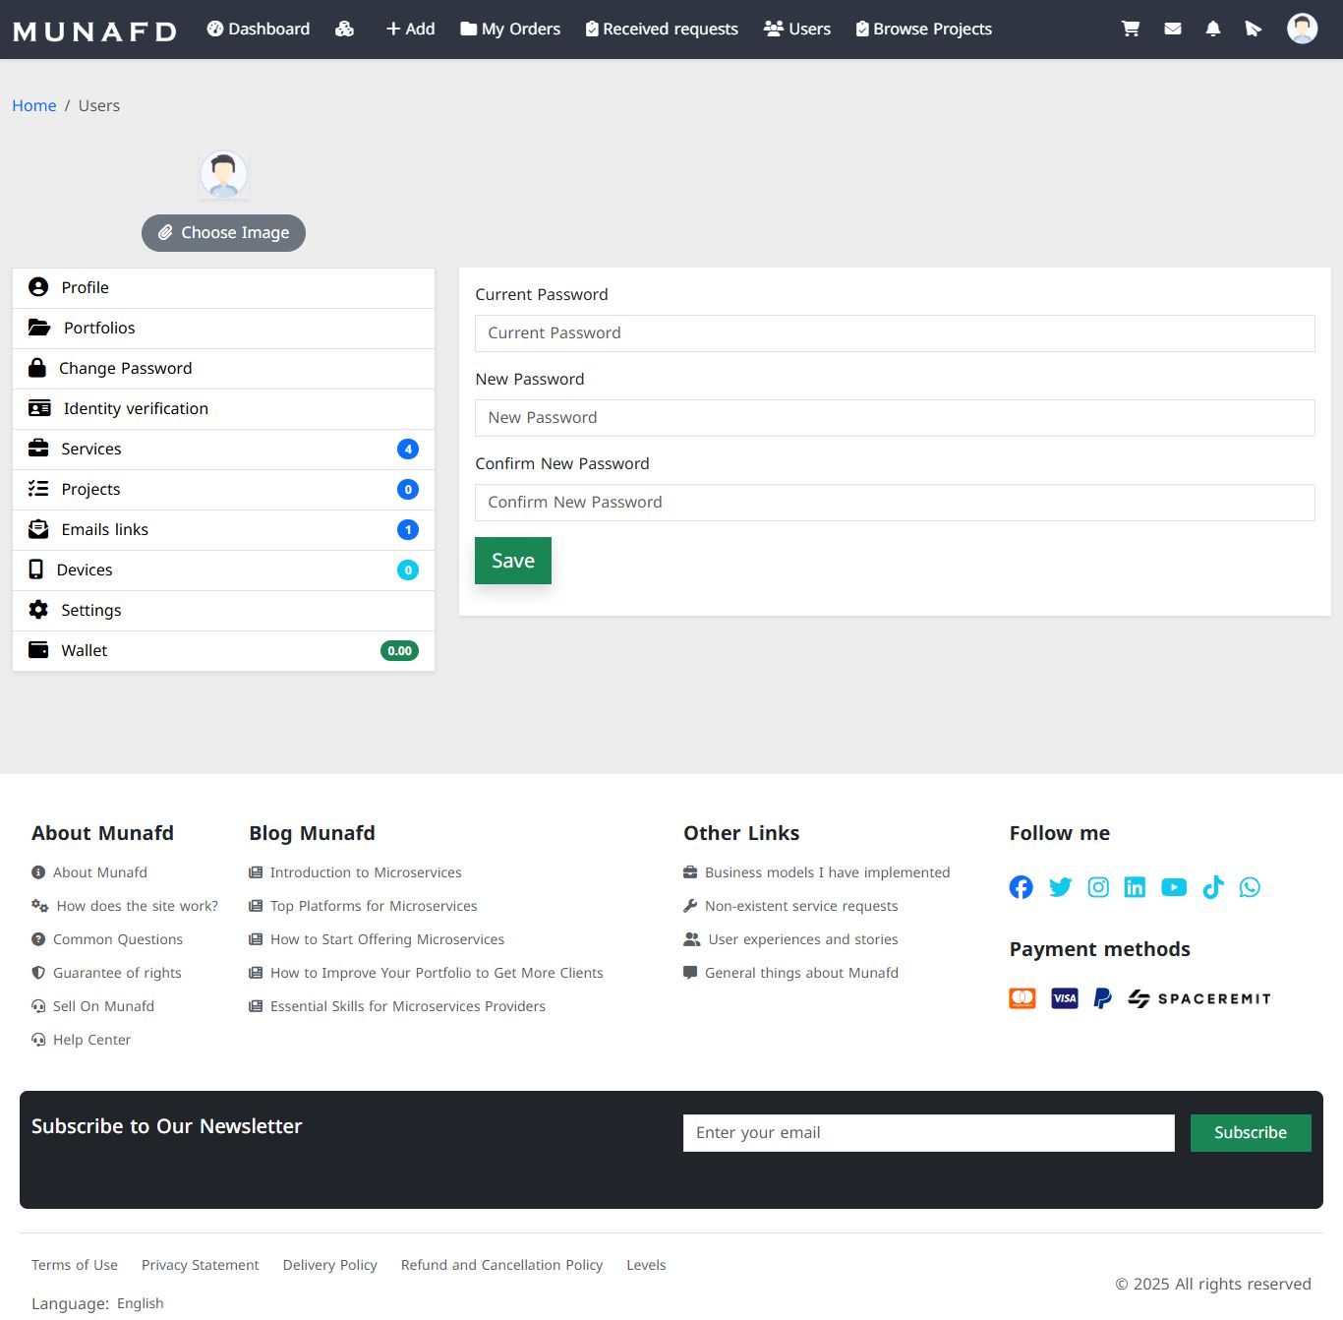The height and width of the screenshot is (1320, 1343).
Task: Focus the Current Password field
Action: [x=895, y=333]
